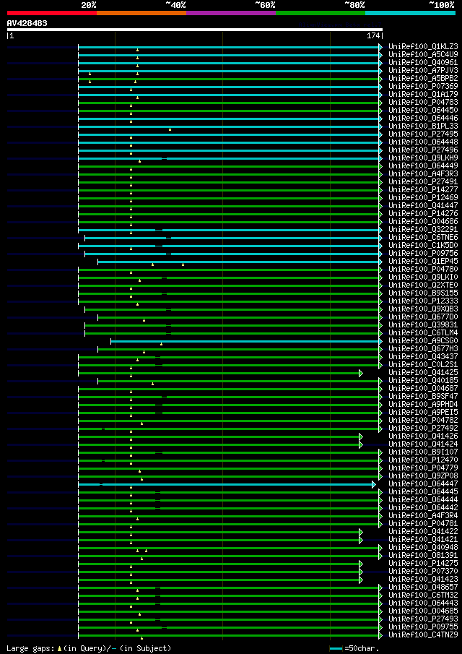
Task: Click the red 20% identity legend segment
Action: 52,13
